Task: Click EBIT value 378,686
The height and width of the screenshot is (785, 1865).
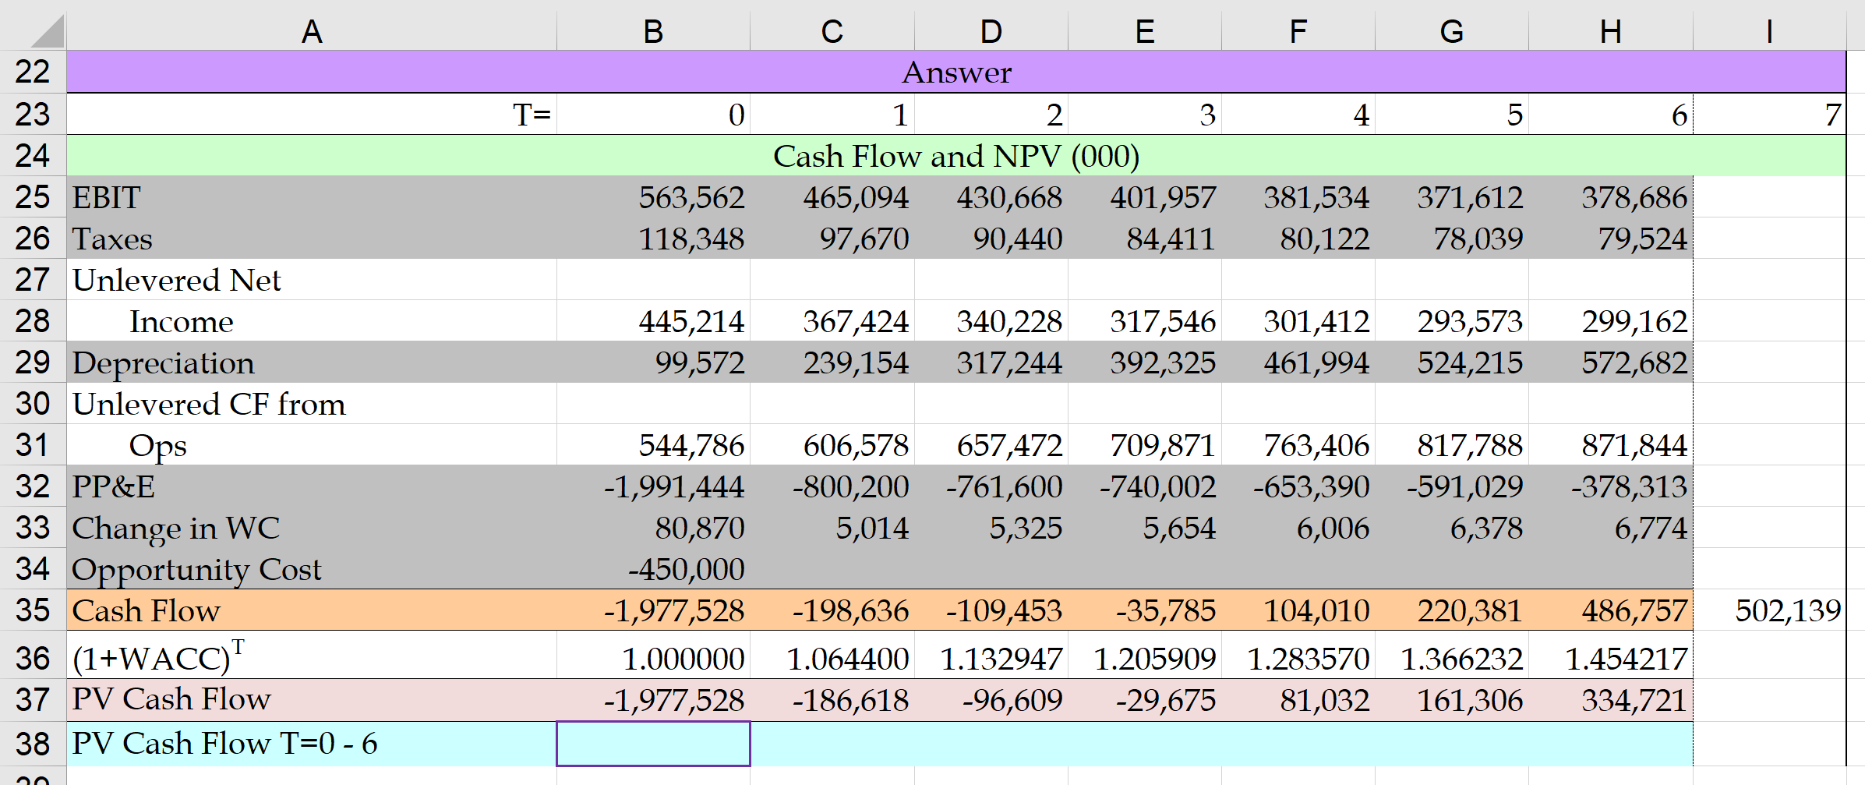Action: pyautogui.click(x=1634, y=197)
